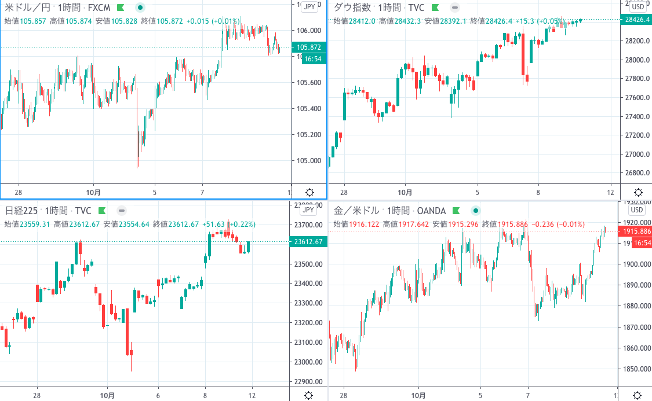This screenshot has width=652, height=401.
Task: Click green flag icon next to OANDA
Action: [456, 211]
